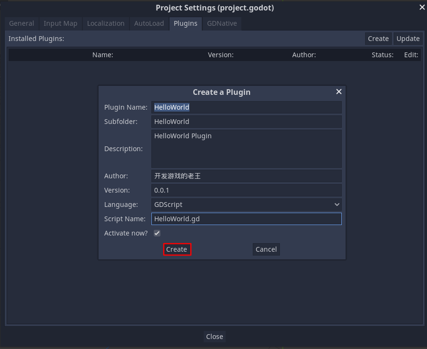The width and height of the screenshot is (427, 349).
Task: Uncheck the Activate now checkbox
Action: tap(157, 233)
